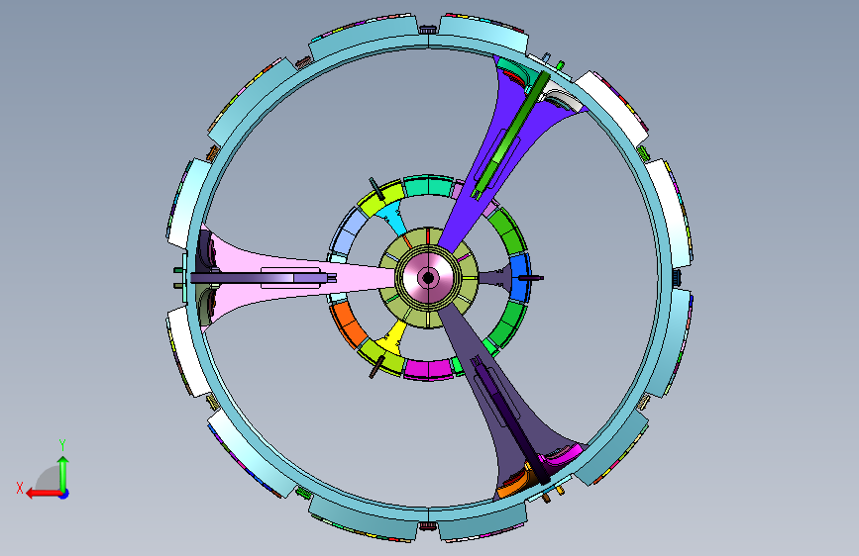Viewport: 859px width, 556px height.
Task: Click the red X axis arrow of triad
Action: click(x=44, y=494)
